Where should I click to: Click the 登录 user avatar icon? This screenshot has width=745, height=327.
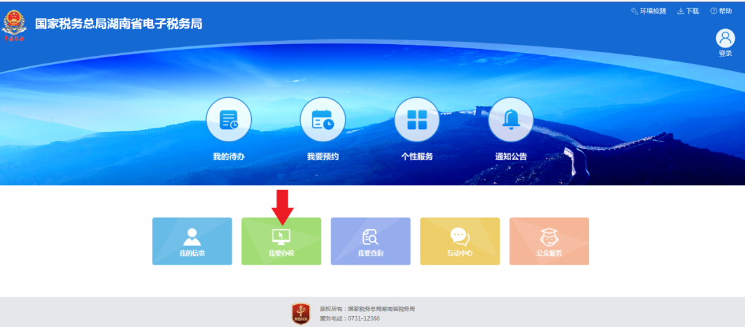pyautogui.click(x=725, y=39)
